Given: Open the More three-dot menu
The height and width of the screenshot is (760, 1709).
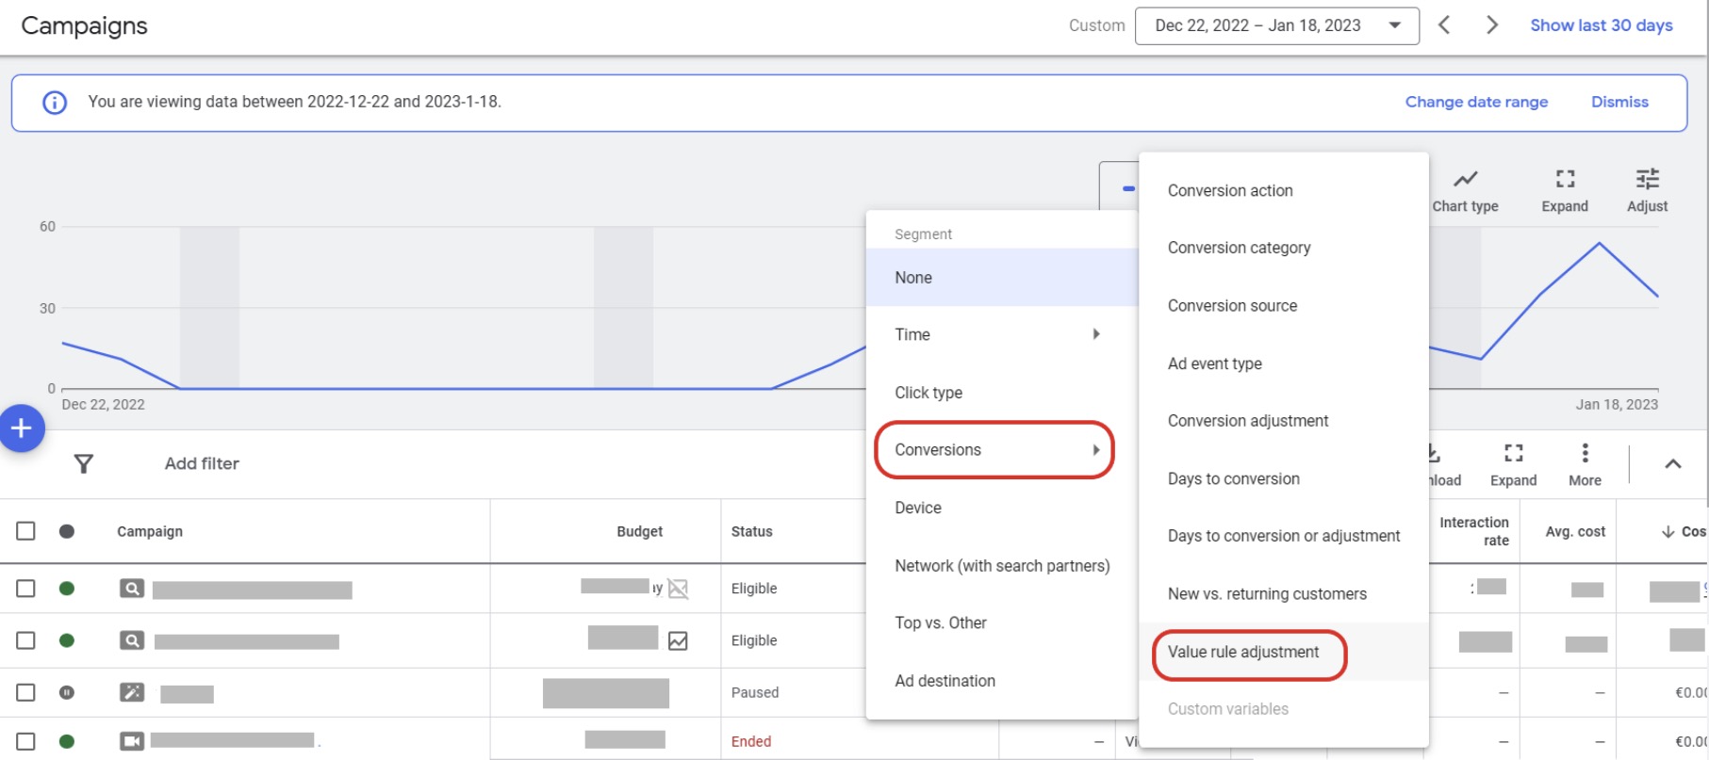Looking at the screenshot, I should 1585,454.
